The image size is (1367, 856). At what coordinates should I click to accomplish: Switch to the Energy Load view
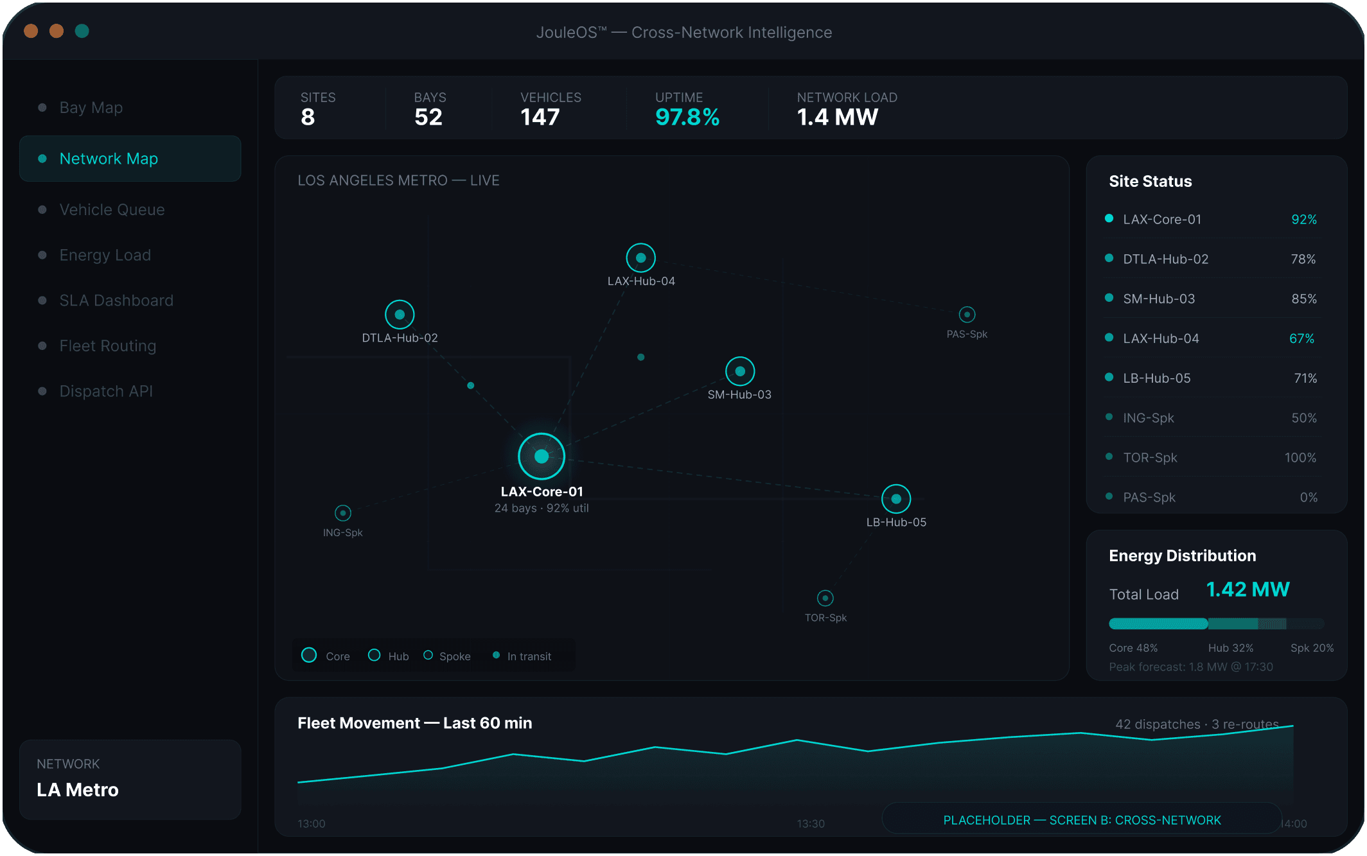pyautogui.click(x=105, y=255)
